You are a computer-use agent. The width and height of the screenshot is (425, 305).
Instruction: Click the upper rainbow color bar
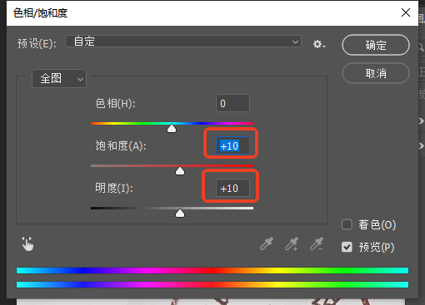point(212,271)
